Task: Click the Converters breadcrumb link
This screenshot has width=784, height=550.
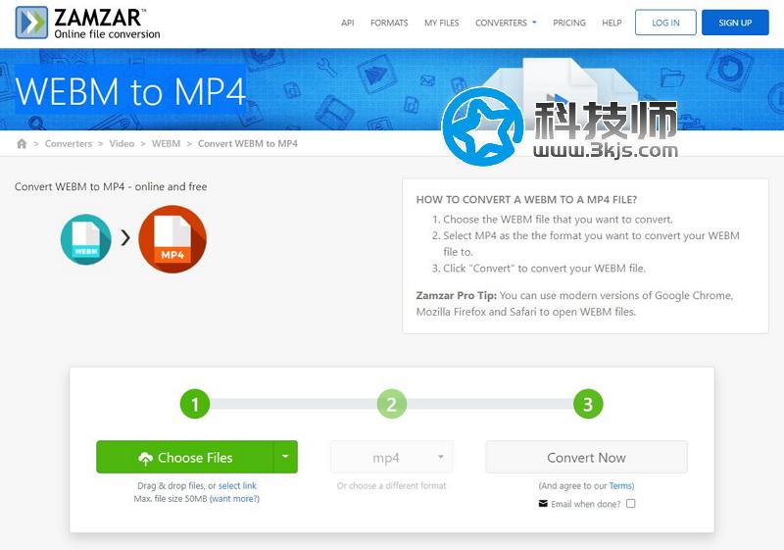Action: pos(69,143)
